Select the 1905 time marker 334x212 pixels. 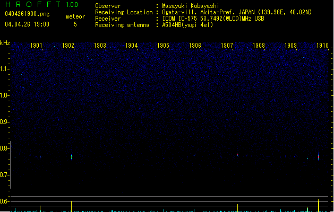(164, 46)
